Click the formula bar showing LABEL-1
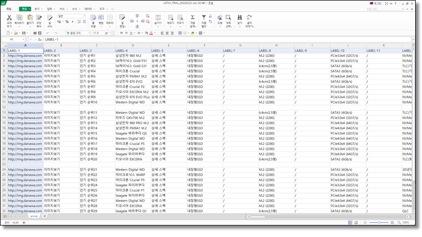This screenshot has height=237, width=422. tap(227, 40)
